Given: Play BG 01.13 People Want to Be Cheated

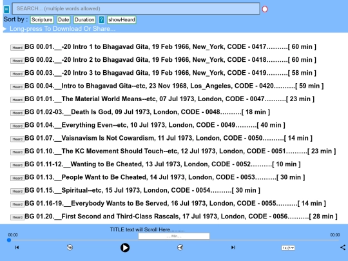Looking at the screenshot, I should point(165,177).
